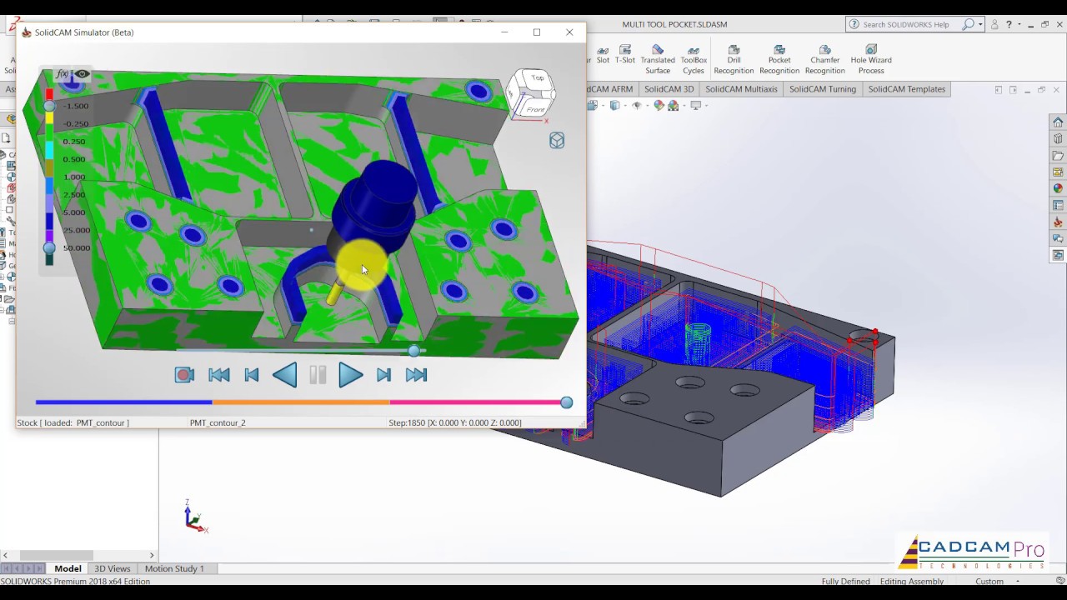Viewport: 1067px width, 600px height.
Task: Open the SolidCAM Templates tab
Action: (906, 89)
